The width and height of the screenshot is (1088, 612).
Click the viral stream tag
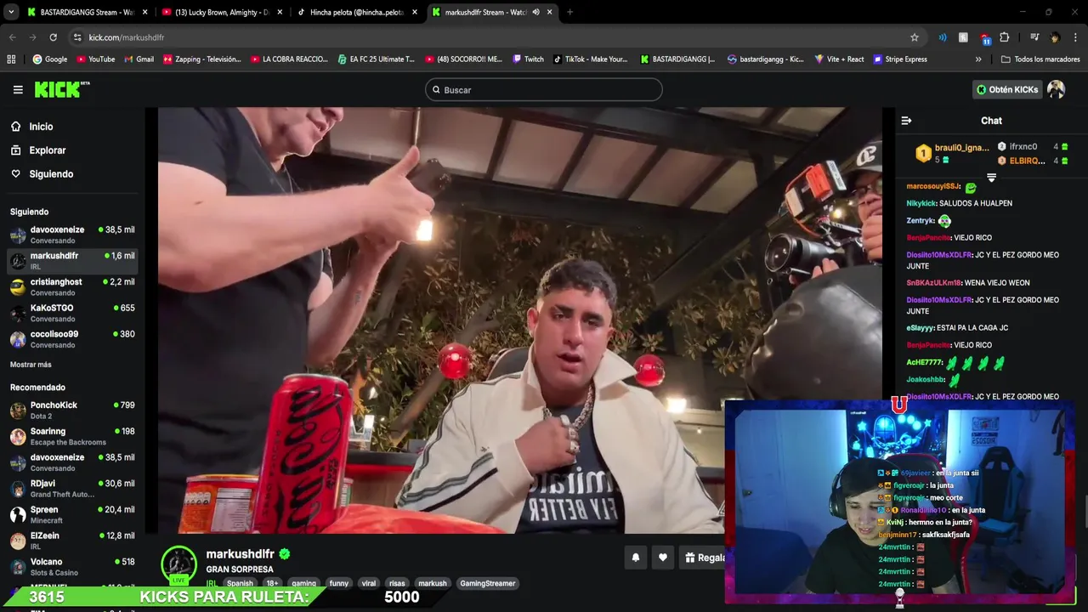[369, 583]
